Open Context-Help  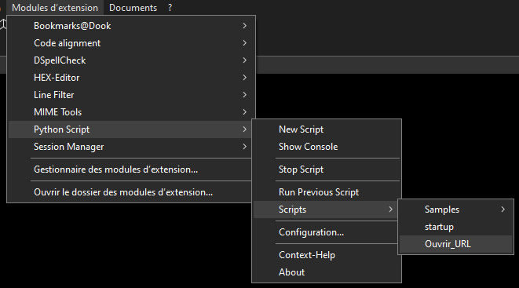(x=327, y=255)
